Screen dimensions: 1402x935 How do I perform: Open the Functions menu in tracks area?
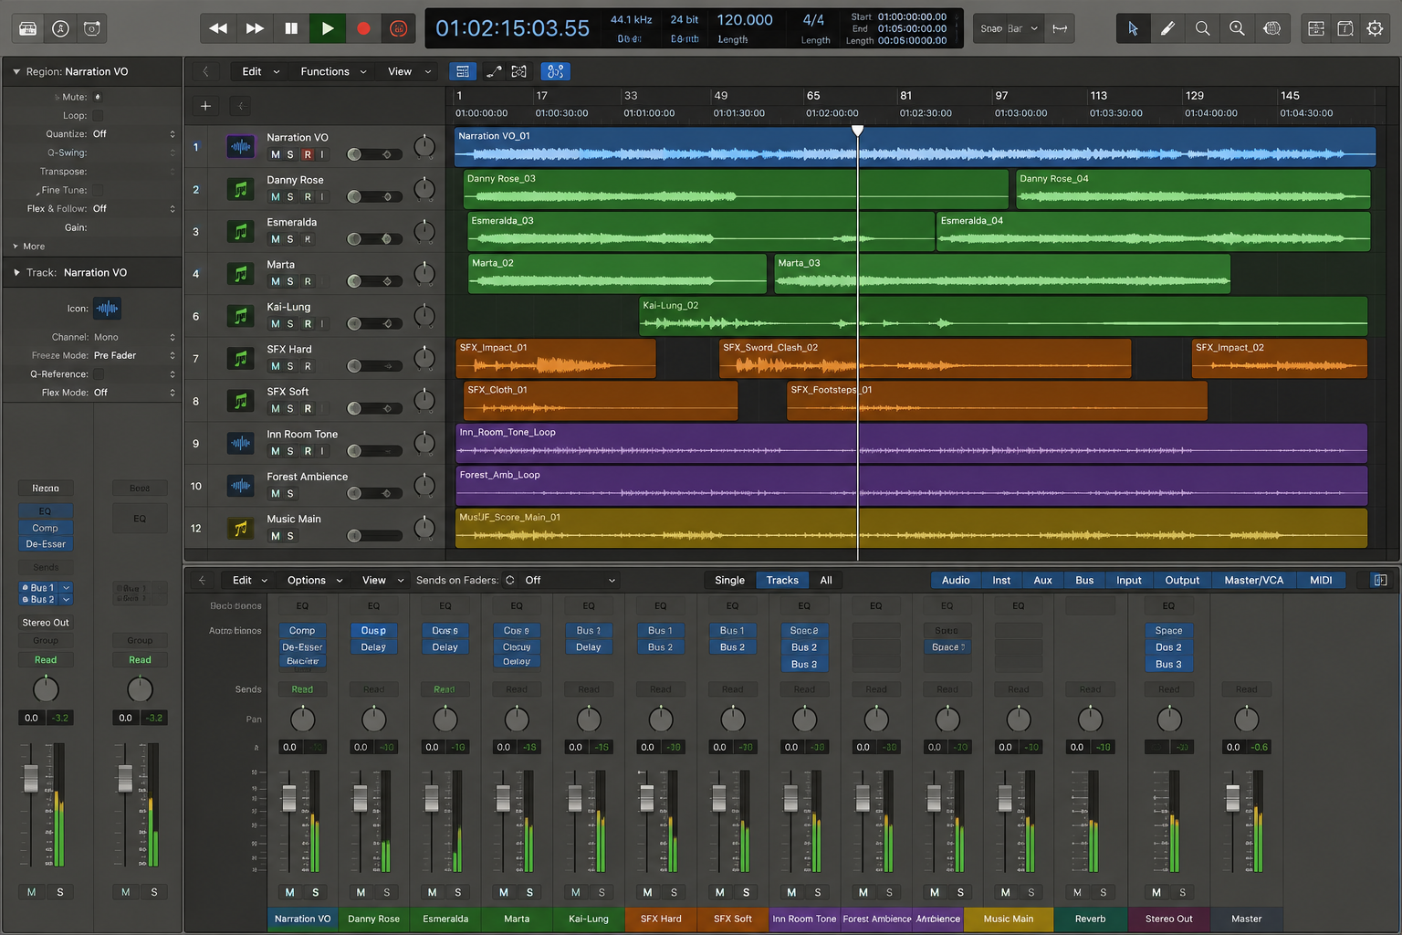coord(333,71)
